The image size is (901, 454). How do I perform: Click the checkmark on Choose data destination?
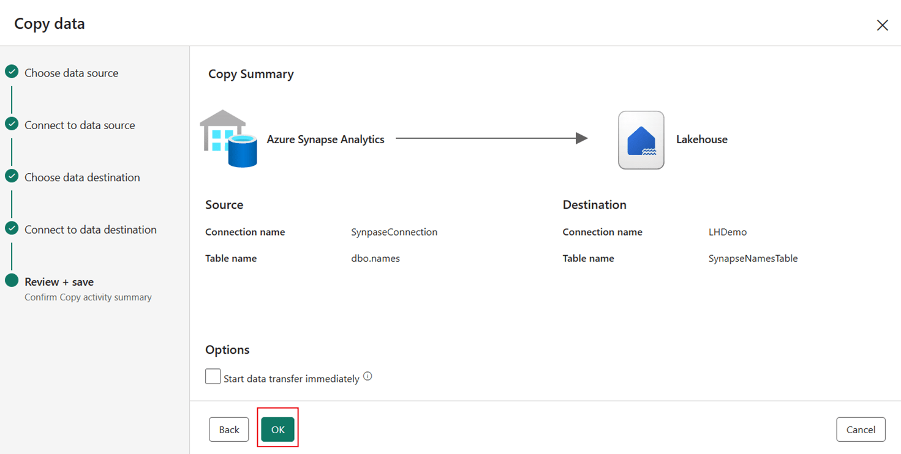point(12,176)
